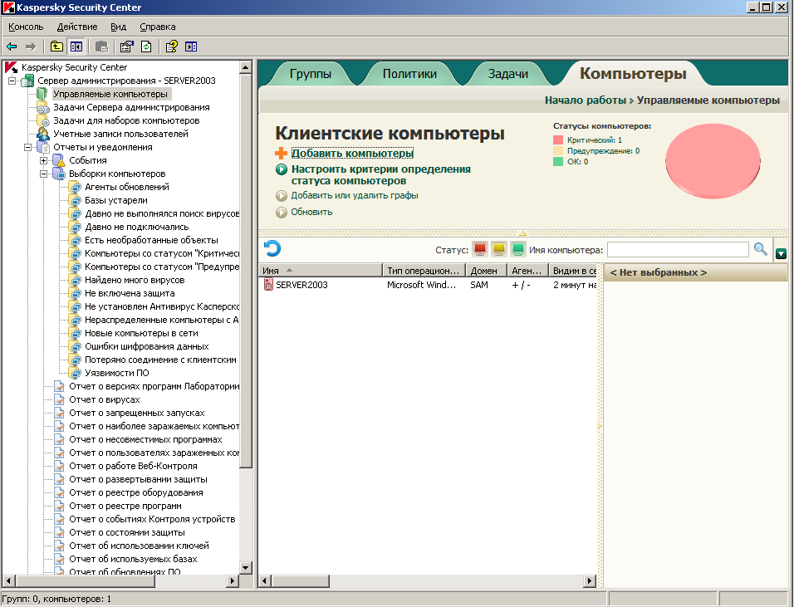Click the SAM domain cell

point(479,285)
